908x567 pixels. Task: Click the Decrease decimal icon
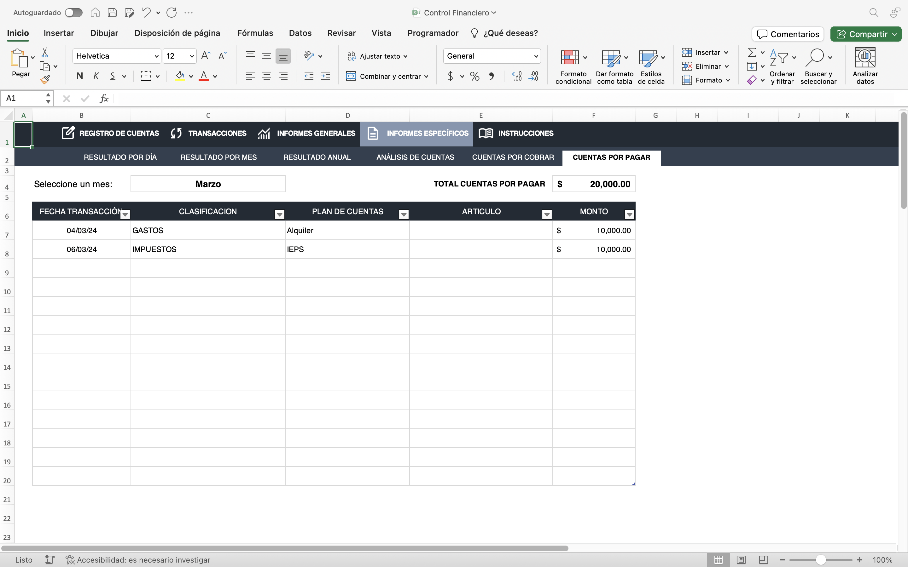(533, 77)
